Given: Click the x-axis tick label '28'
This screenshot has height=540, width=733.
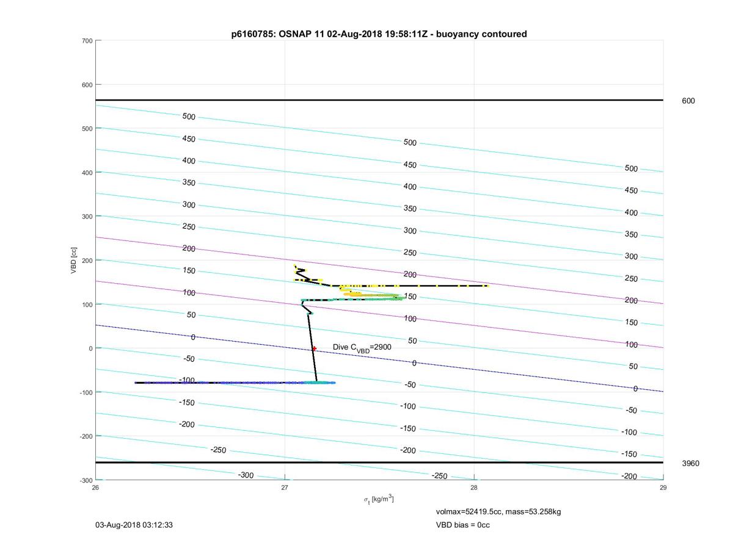Looking at the screenshot, I should [474, 488].
